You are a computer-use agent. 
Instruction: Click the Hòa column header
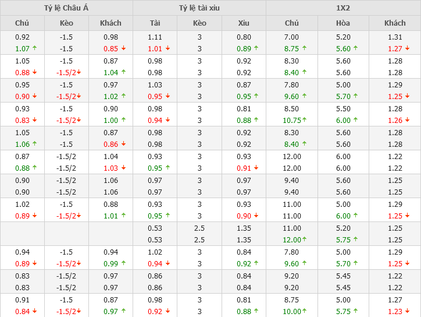[343, 23]
